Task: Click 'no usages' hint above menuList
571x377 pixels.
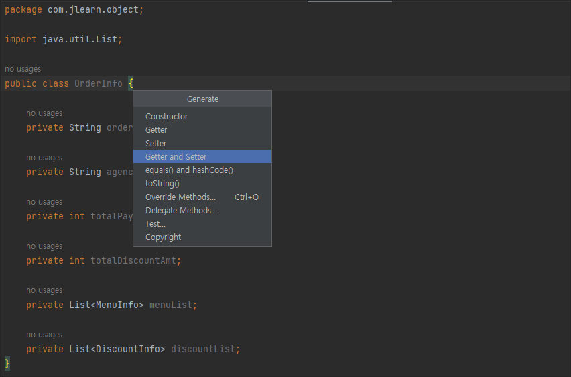Action: (44, 290)
